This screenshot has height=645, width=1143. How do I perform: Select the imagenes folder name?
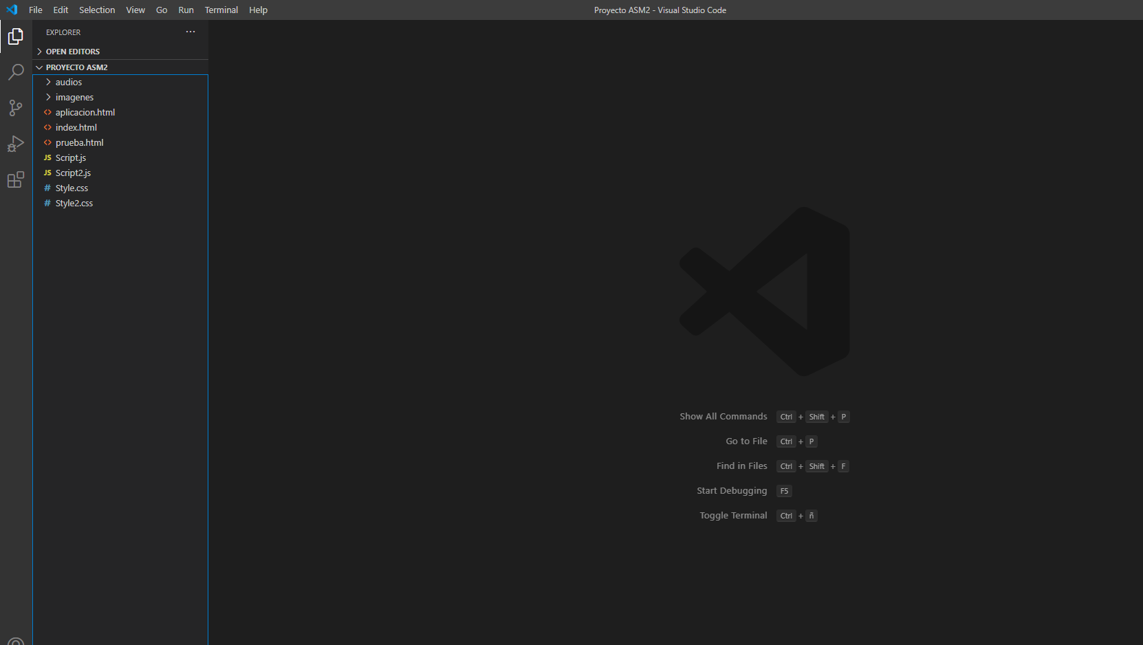74,97
